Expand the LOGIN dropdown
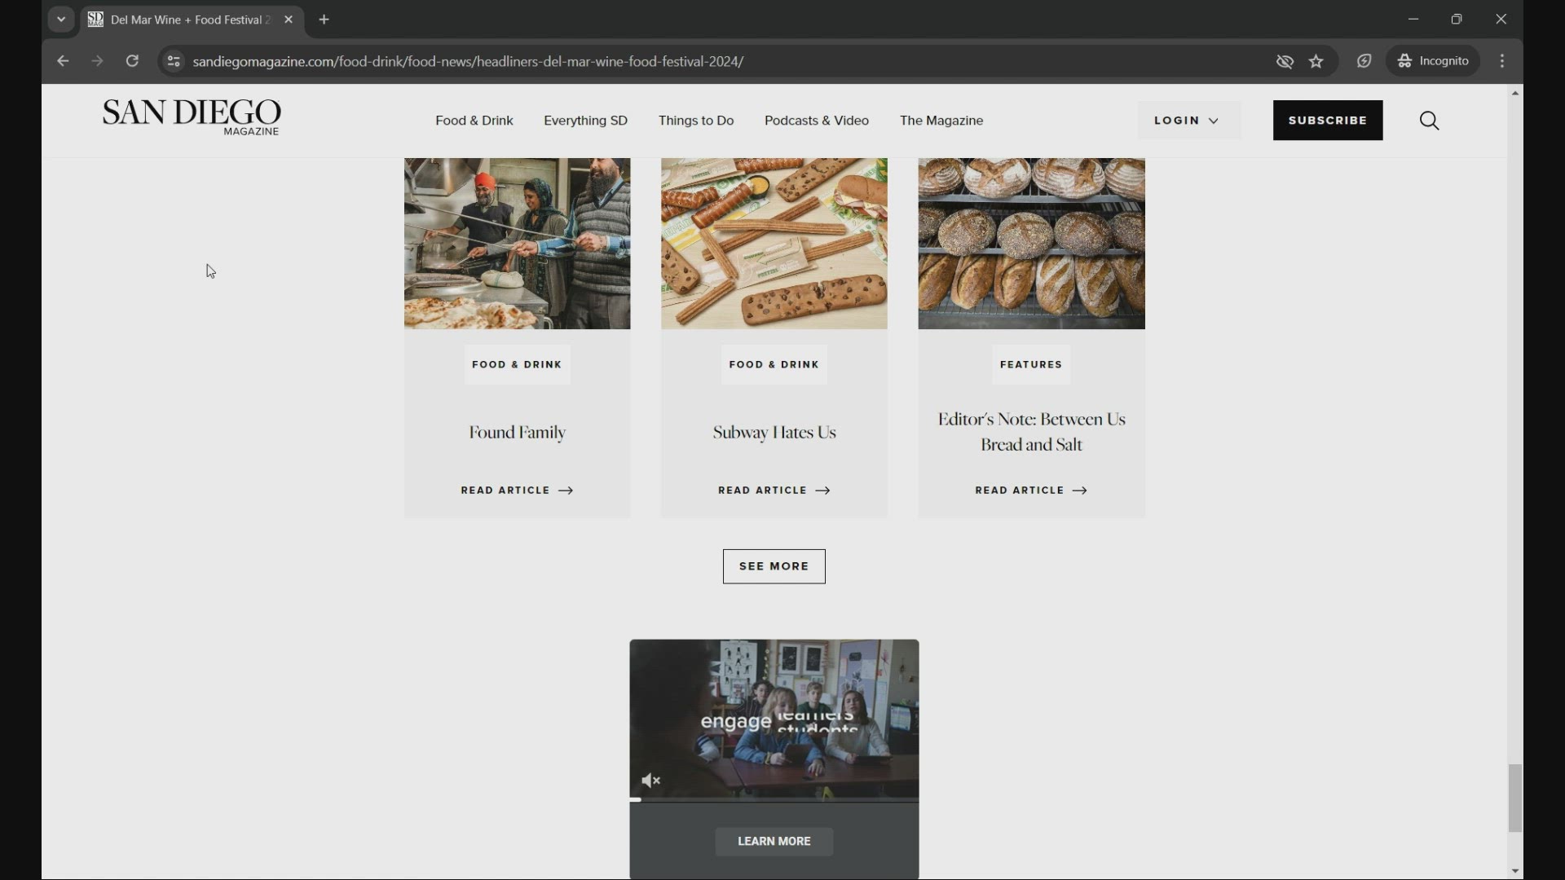The image size is (1565, 880). pyautogui.click(x=1187, y=121)
